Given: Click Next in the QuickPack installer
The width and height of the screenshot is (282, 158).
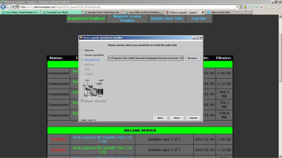Looking at the screenshot, I should point(177,118).
